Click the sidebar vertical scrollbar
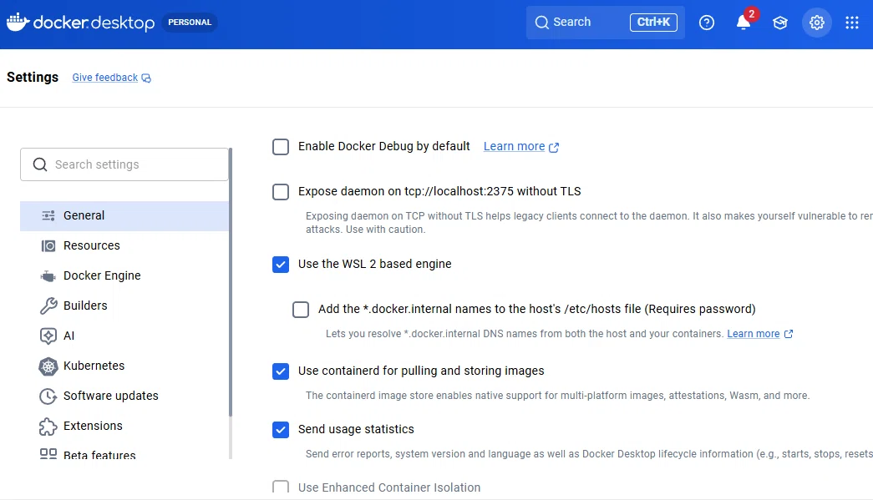Screen dimensions: 873x500 click(x=231, y=282)
